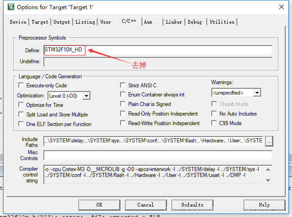The width and height of the screenshot is (292, 217).
Task: Open Include Paths browse button
Action: [x=269, y=141]
